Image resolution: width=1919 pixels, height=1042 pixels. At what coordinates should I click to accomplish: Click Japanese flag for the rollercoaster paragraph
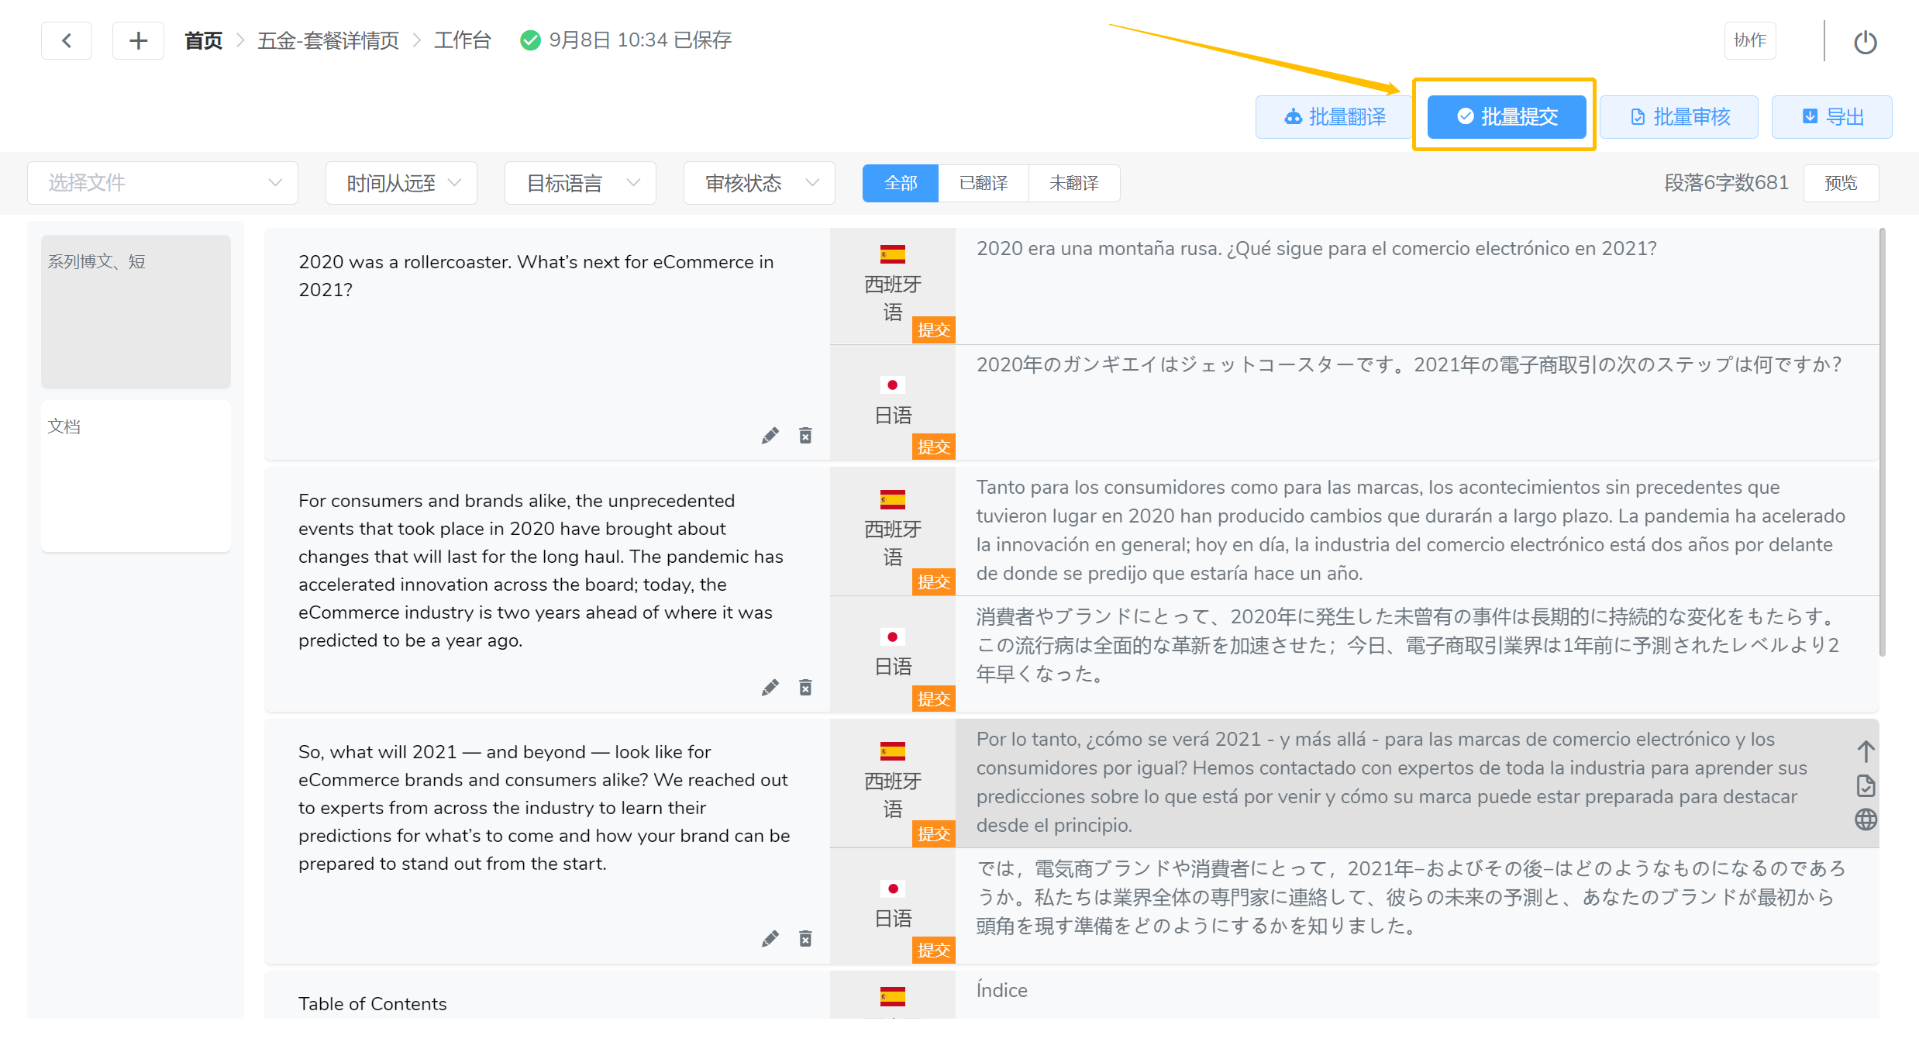(892, 385)
